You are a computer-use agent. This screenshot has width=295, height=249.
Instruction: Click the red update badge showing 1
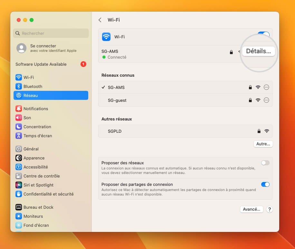pyautogui.click(x=83, y=64)
